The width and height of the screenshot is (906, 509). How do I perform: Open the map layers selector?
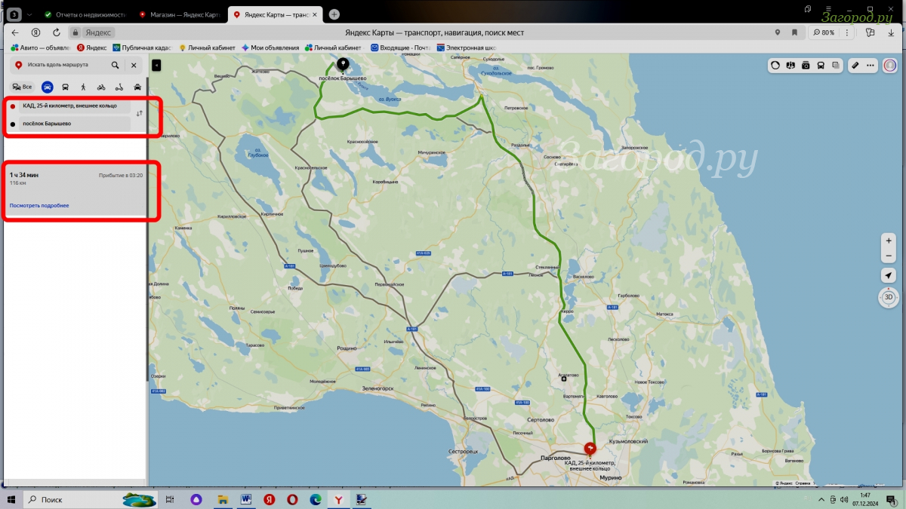pos(836,66)
